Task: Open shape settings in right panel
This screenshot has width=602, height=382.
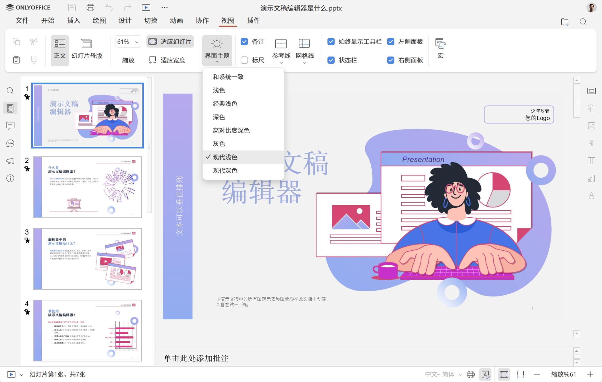Action: [591, 108]
